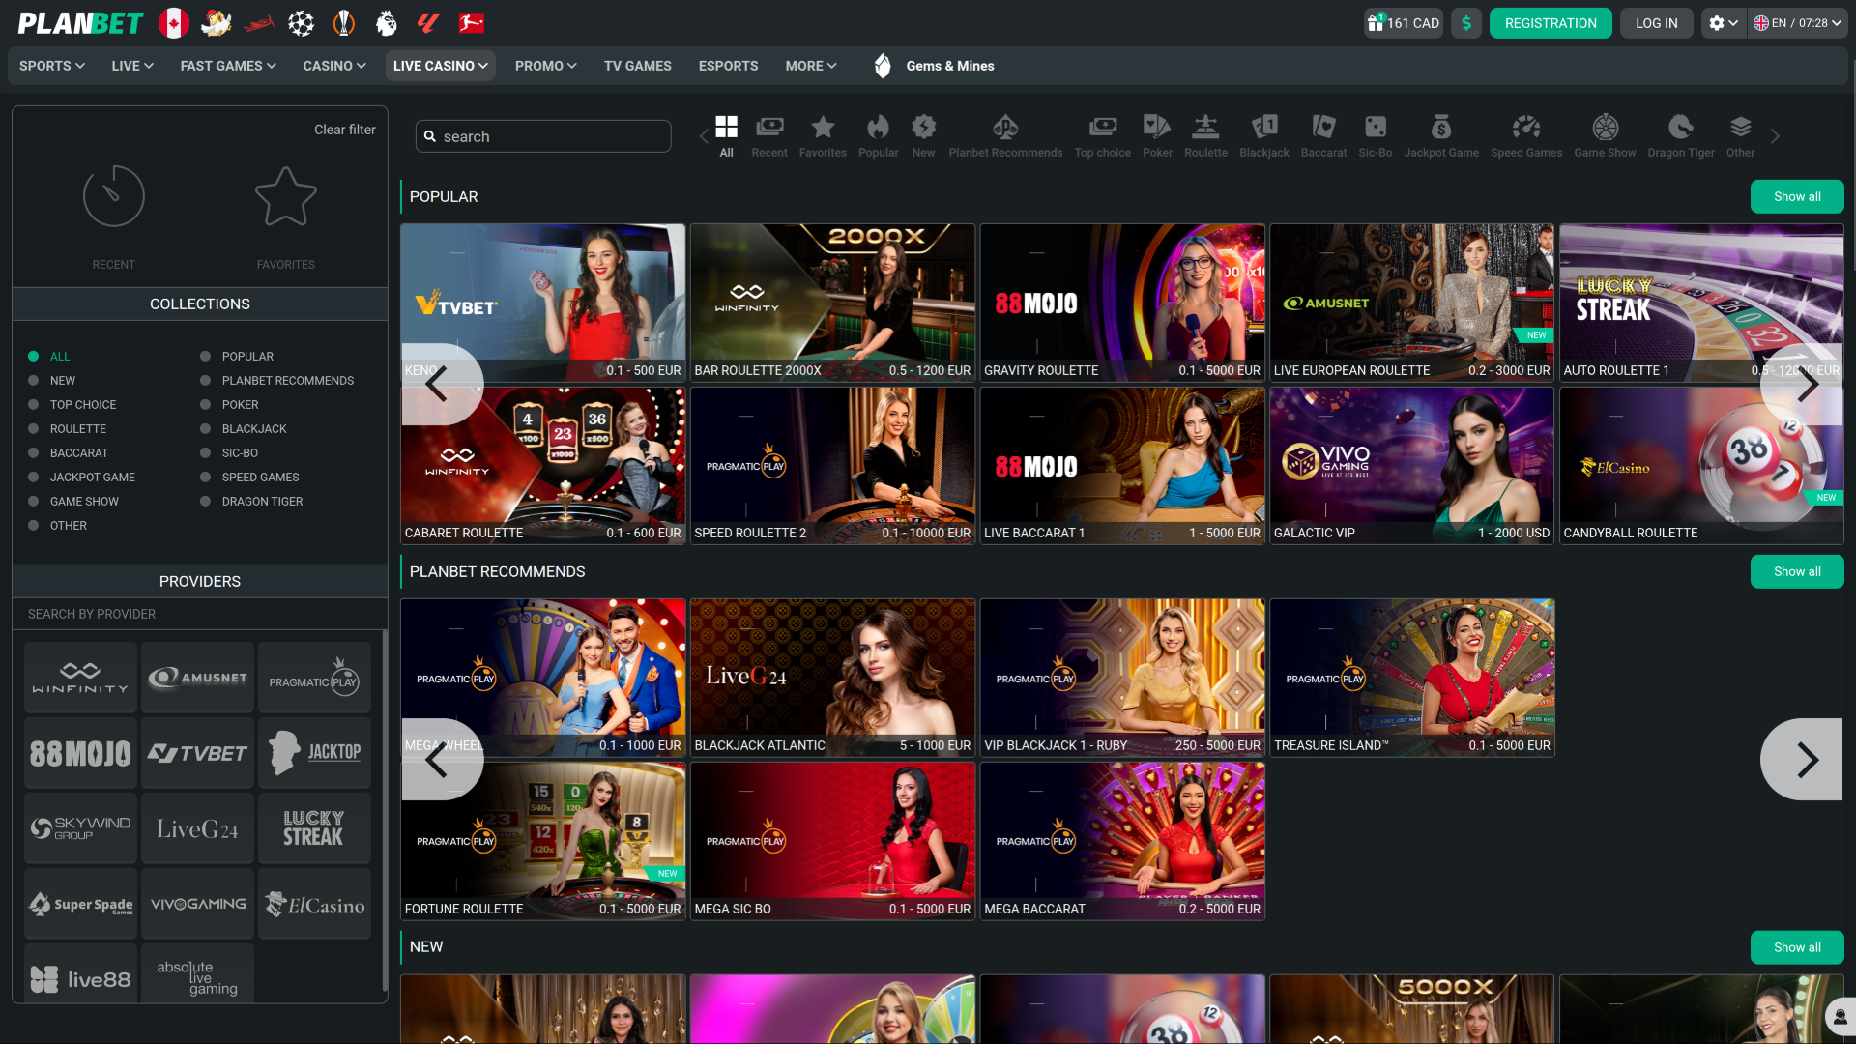Click the search input field
This screenshot has width=1856, height=1044.
pos(542,135)
